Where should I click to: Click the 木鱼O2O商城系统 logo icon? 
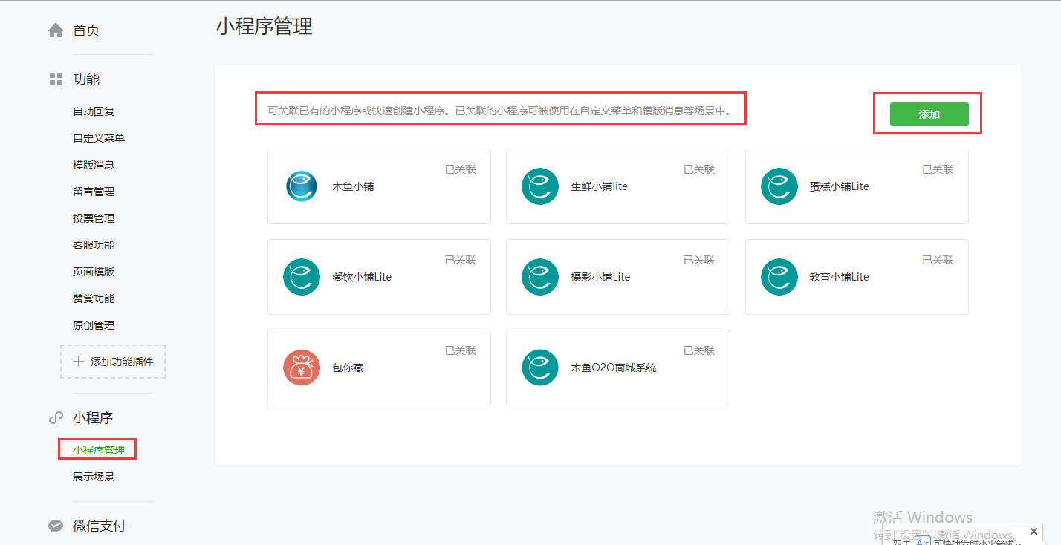540,368
